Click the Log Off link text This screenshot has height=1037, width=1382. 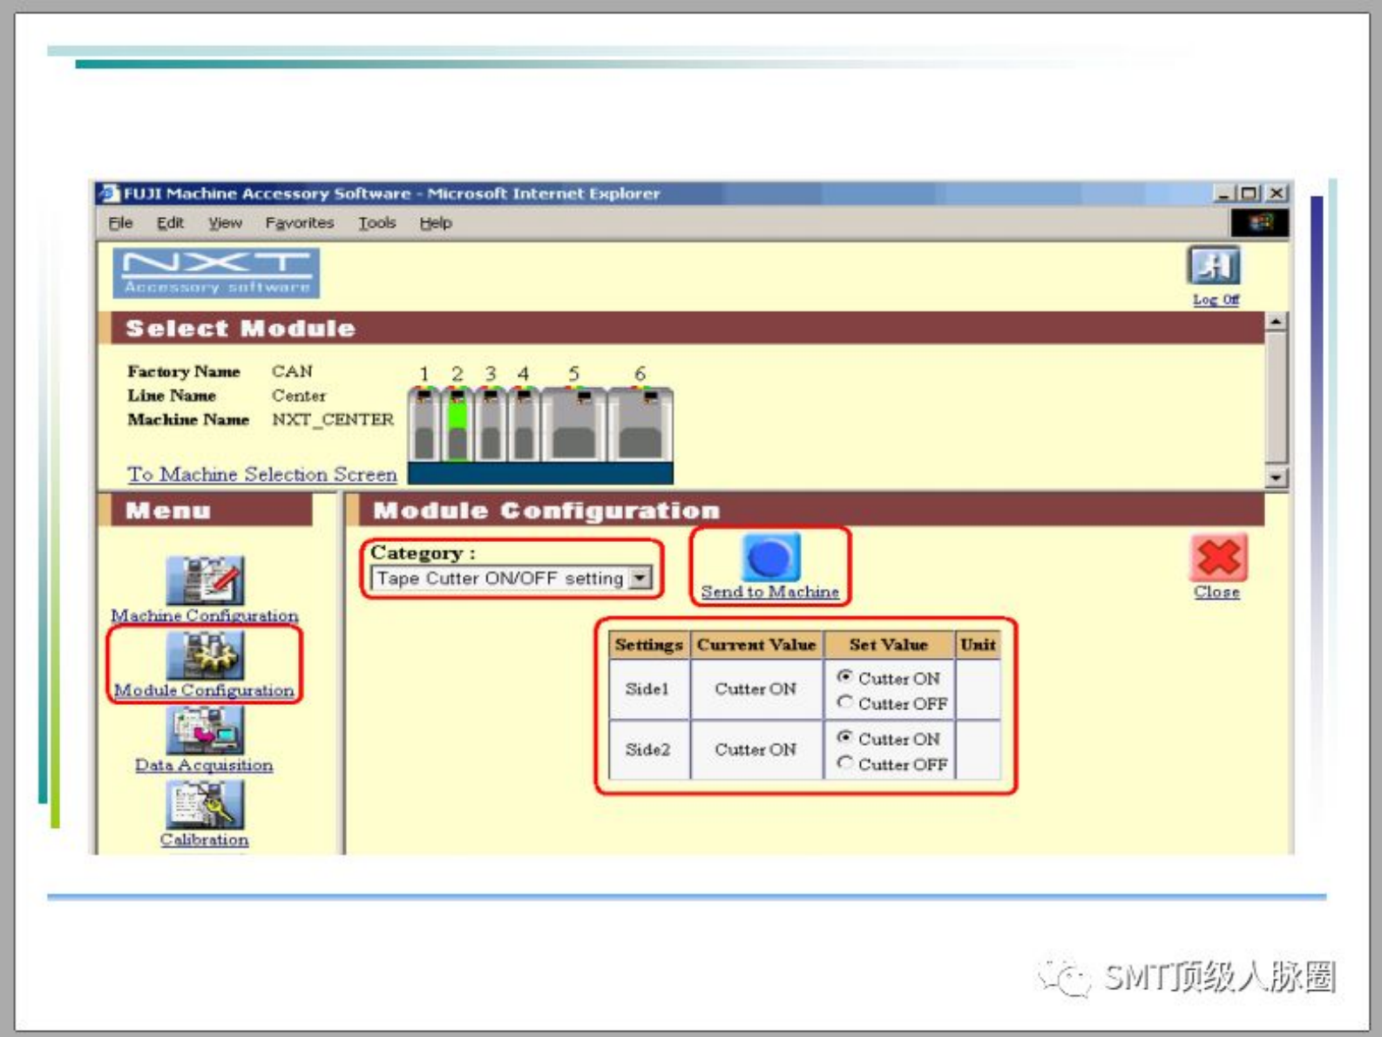click(x=1216, y=300)
